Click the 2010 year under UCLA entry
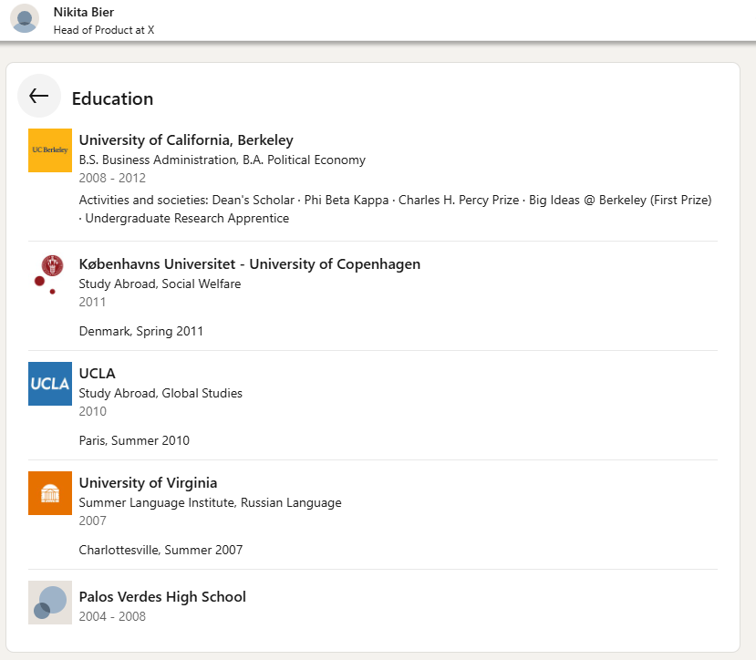756x660 pixels. [93, 412]
